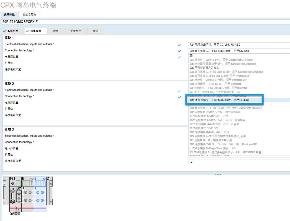Viewport: 290px width, 221px height.
Task: Click Module 1 连接电缆位置 label
Action: pyautogui.click(x=13, y=69)
